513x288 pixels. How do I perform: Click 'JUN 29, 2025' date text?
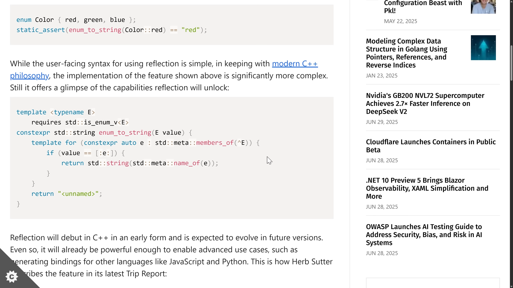[x=382, y=122]
